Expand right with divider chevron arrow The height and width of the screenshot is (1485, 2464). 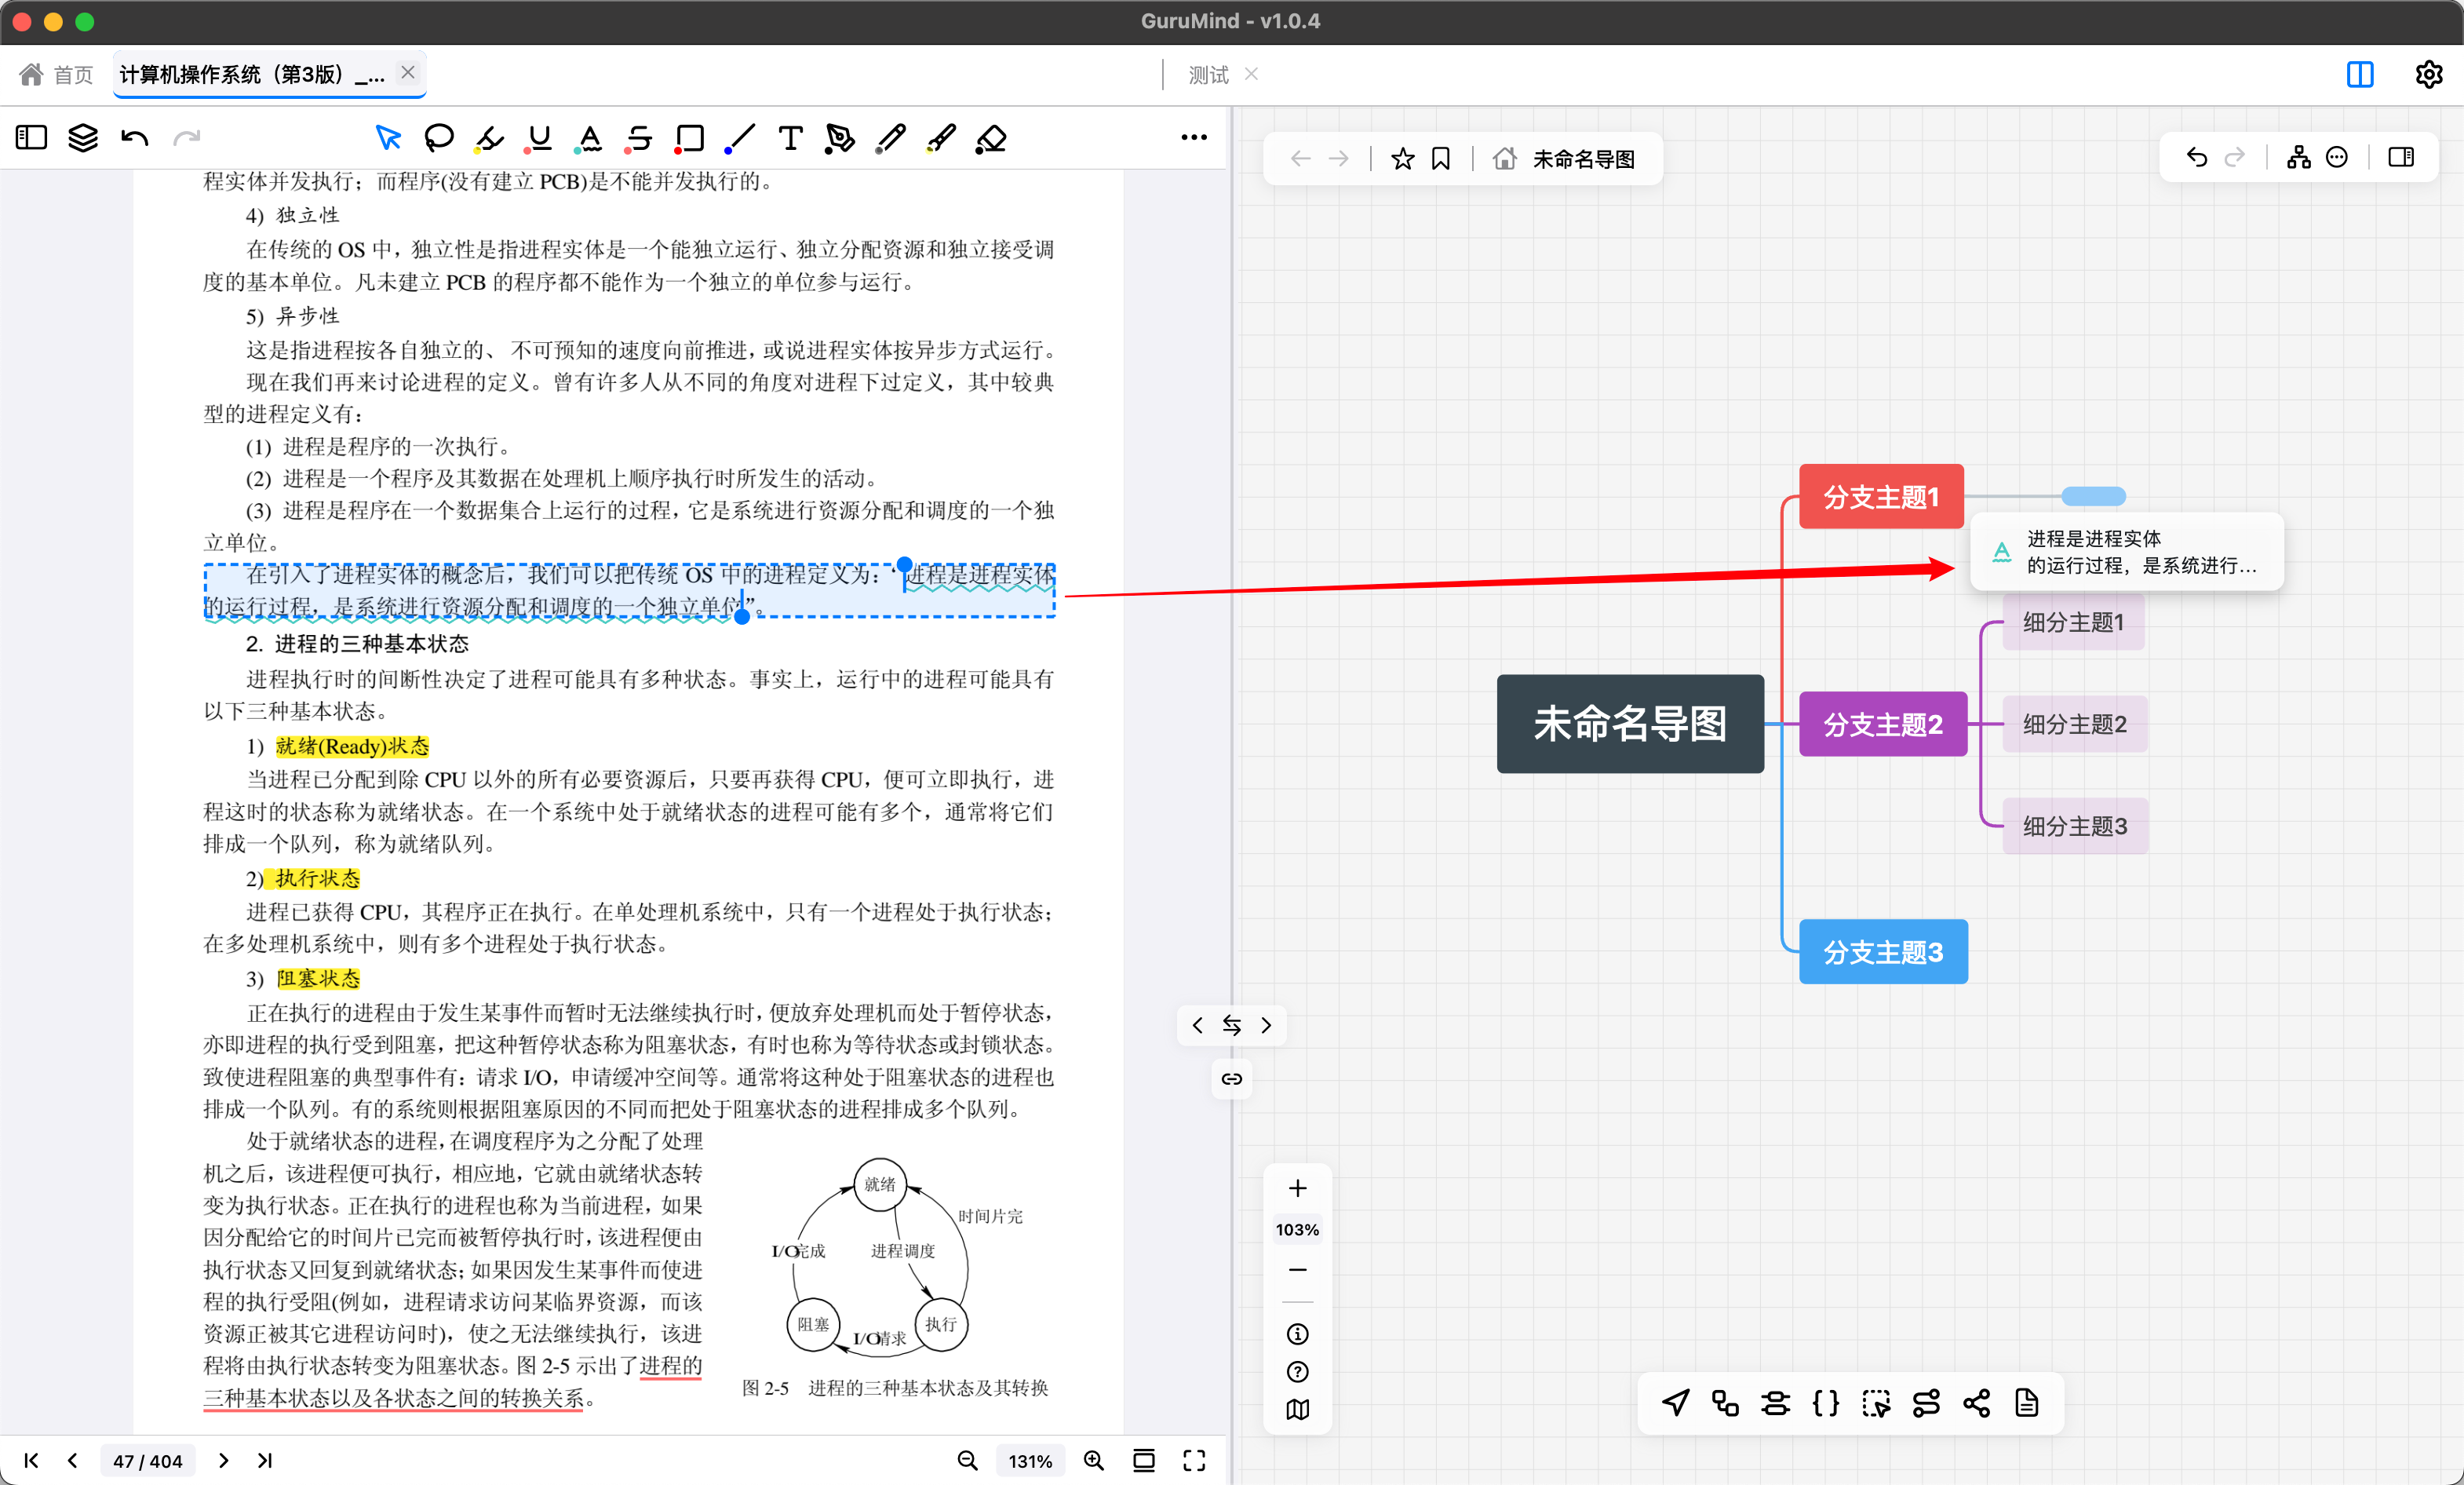click(x=1266, y=1025)
